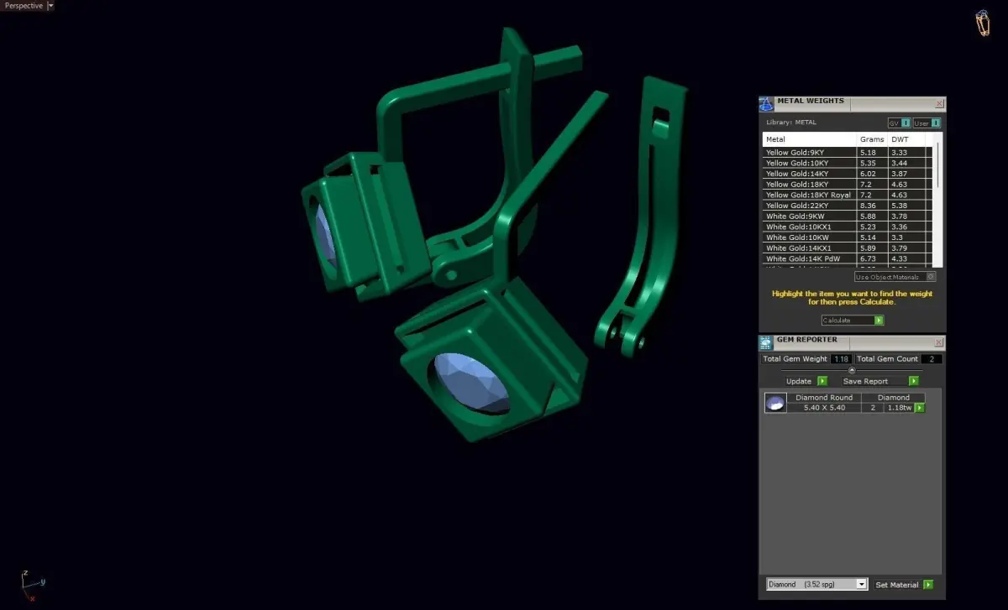Image resolution: width=1008 pixels, height=610 pixels.
Task: Click the Metal Weights panel scale icon
Action: pyautogui.click(x=766, y=104)
